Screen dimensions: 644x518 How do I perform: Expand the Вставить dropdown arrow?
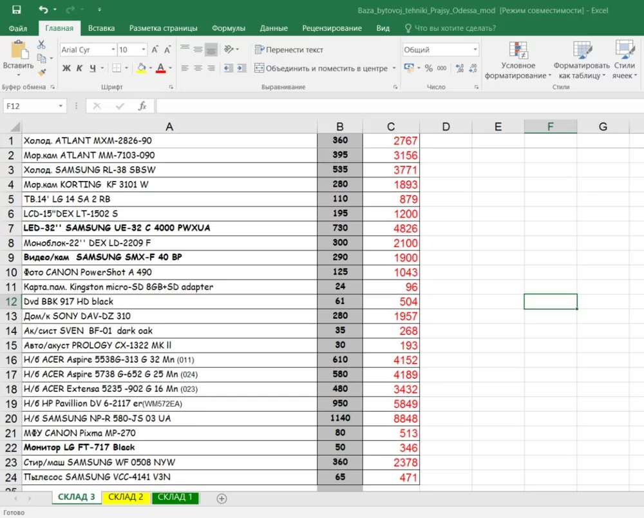coord(19,75)
